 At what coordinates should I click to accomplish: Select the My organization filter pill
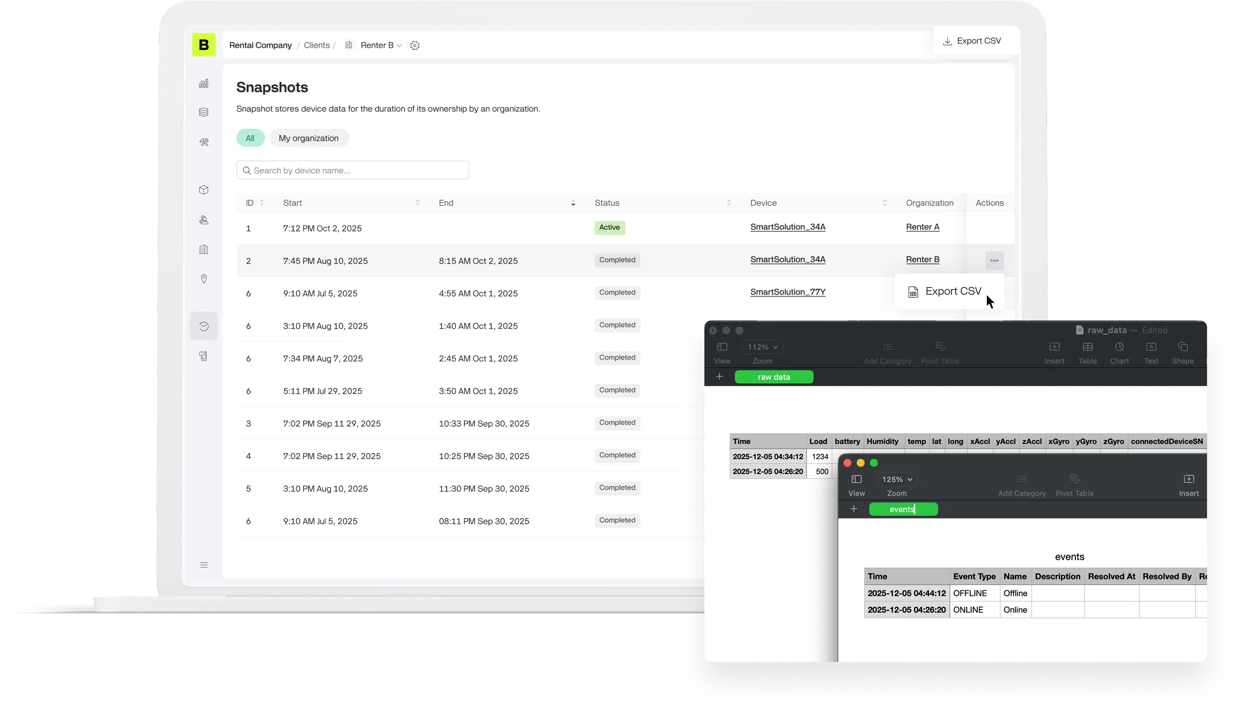click(308, 138)
